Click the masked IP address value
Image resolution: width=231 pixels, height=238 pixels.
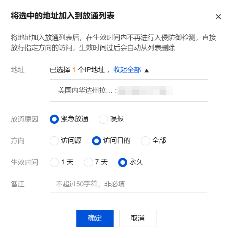tap(146, 91)
